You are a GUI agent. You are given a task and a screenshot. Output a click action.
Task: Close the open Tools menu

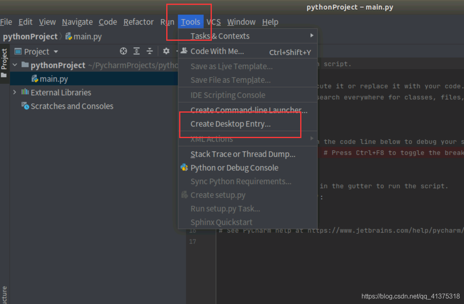click(x=190, y=22)
